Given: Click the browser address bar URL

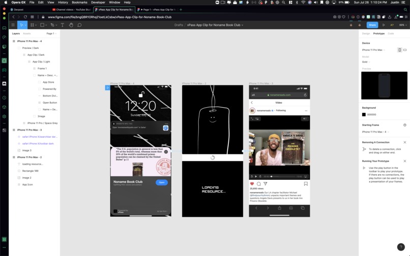Looking at the screenshot, I should point(109,17).
